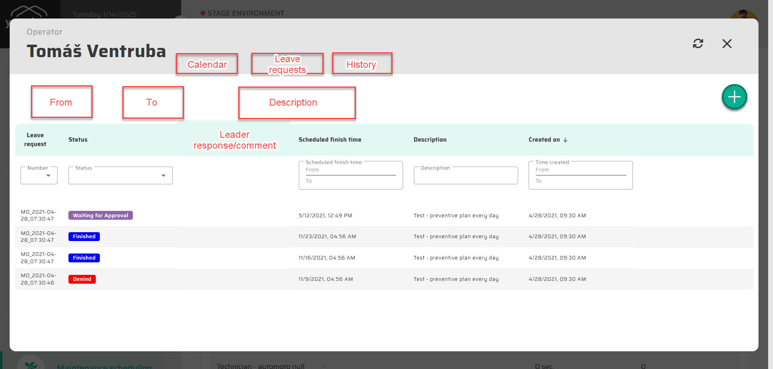Click the From date field
This screenshot has height=369, width=773.
pyautogui.click(x=62, y=103)
